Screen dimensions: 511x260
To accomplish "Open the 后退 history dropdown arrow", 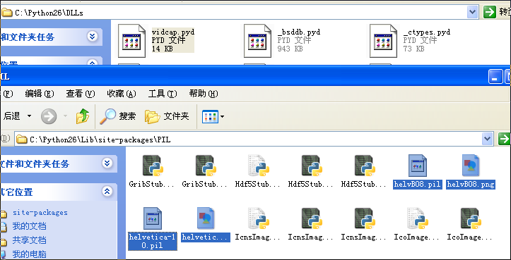I will [29, 116].
